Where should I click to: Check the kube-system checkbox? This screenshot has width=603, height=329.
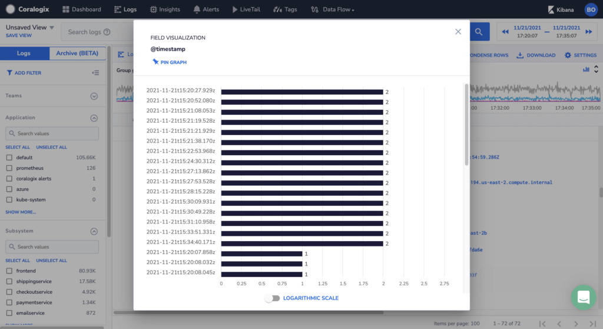click(9, 199)
